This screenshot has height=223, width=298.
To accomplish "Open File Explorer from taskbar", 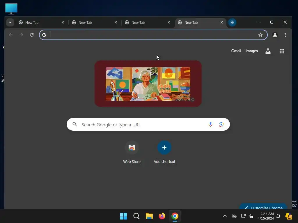I will [149, 216].
